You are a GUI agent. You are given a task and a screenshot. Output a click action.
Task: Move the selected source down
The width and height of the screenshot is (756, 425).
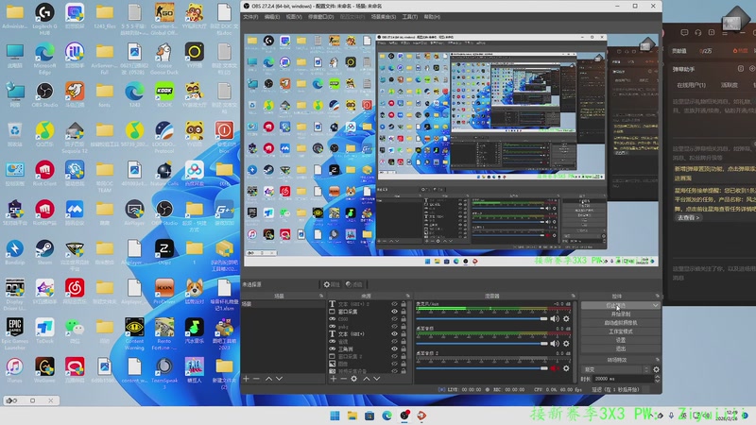pos(376,380)
